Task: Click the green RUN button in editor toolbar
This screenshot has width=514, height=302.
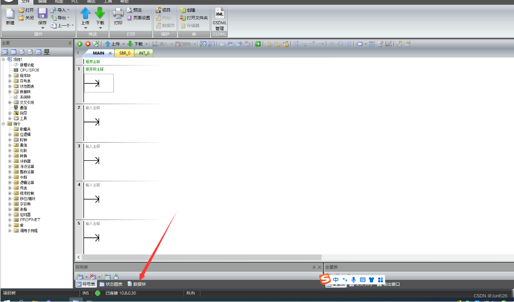Action: [80, 44]
